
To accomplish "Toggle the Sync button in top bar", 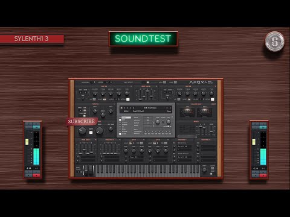I will pyautogui.click(x=175, y=82).
